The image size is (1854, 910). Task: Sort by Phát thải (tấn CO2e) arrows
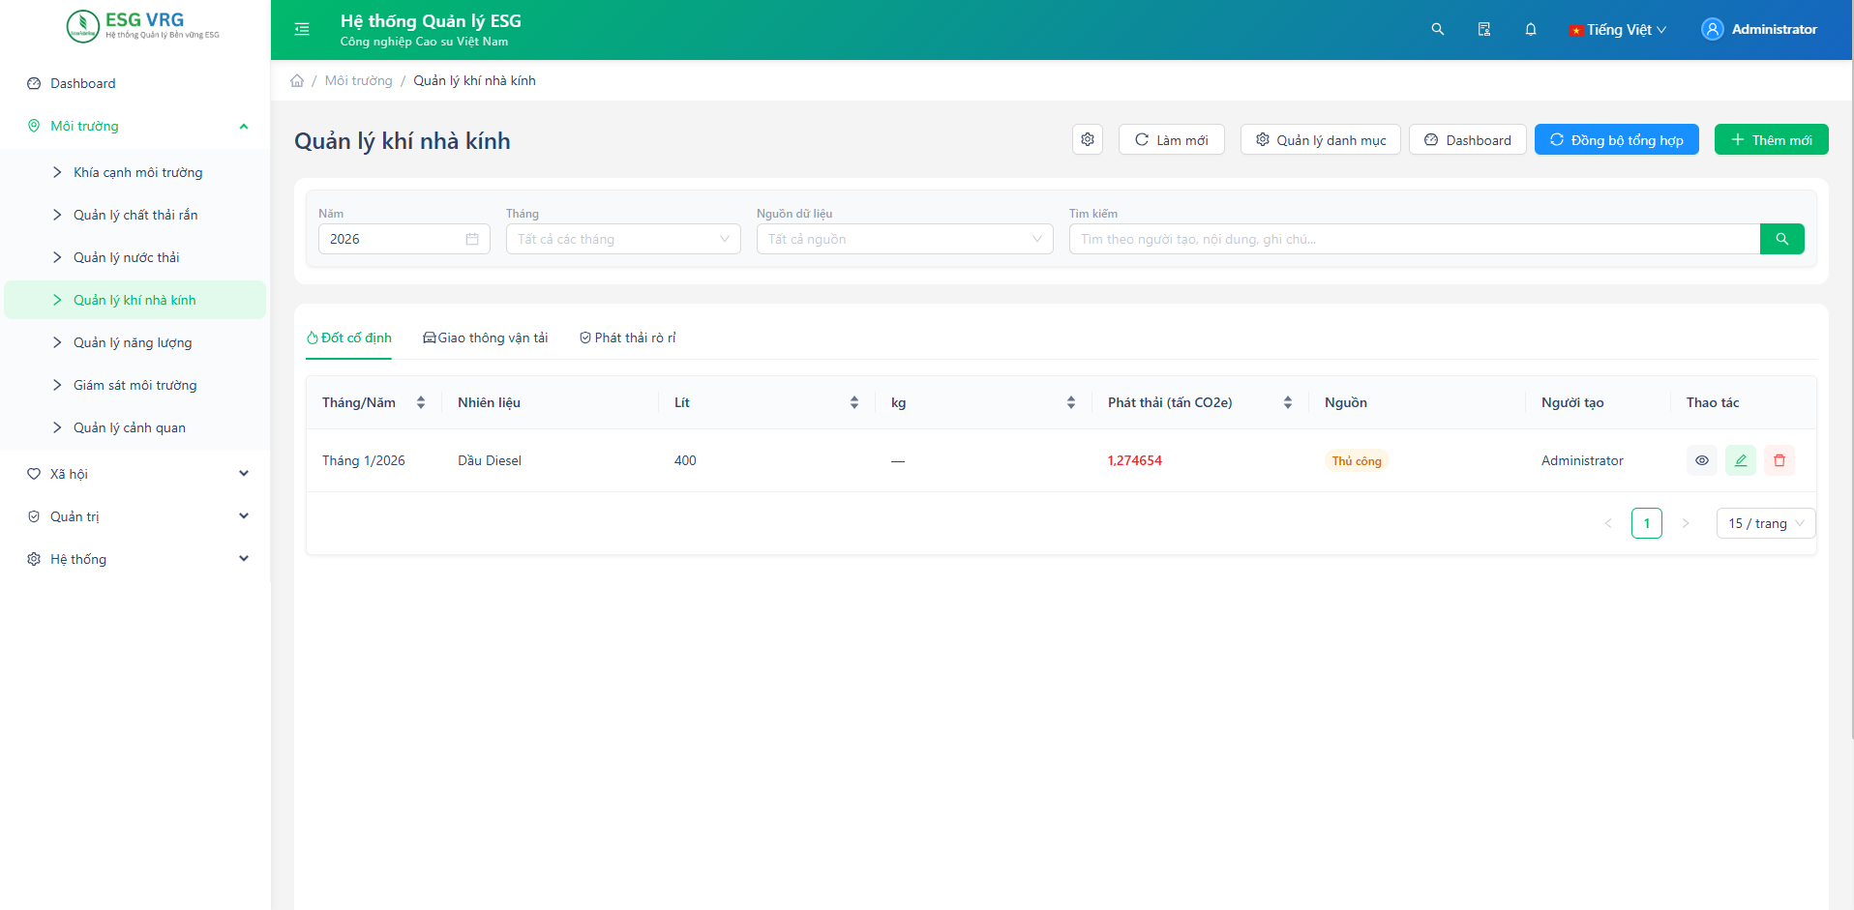[x=1288, y=402]
